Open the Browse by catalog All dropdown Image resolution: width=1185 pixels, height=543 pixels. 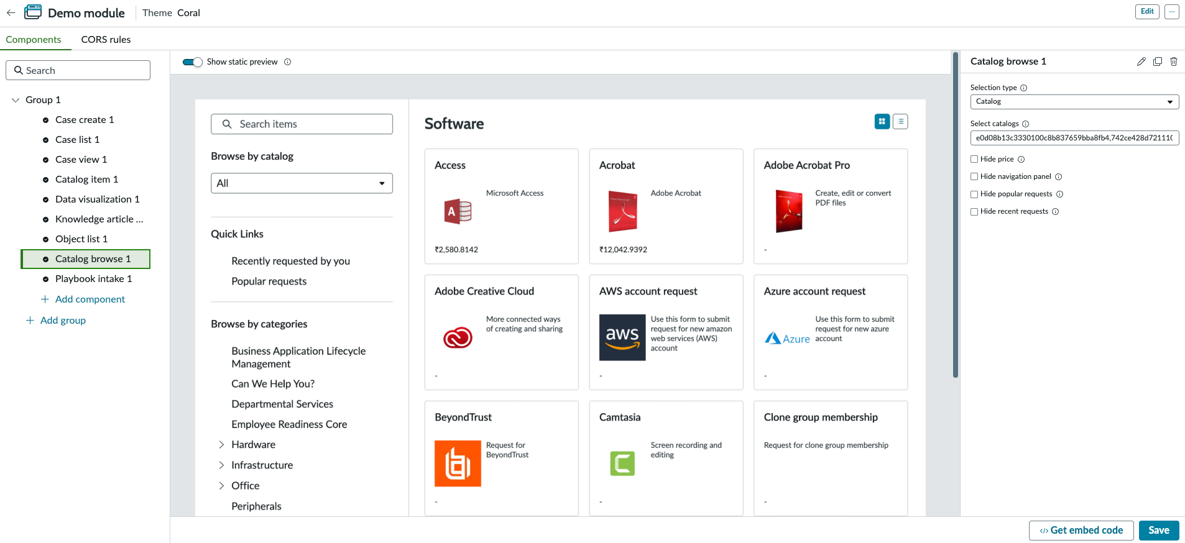pos(302,183)
